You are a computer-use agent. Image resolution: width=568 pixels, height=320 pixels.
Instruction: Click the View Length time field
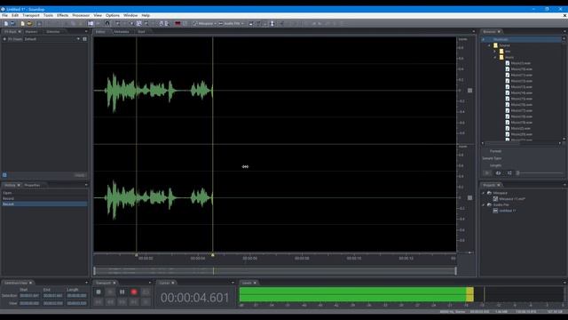click(77, 303)
